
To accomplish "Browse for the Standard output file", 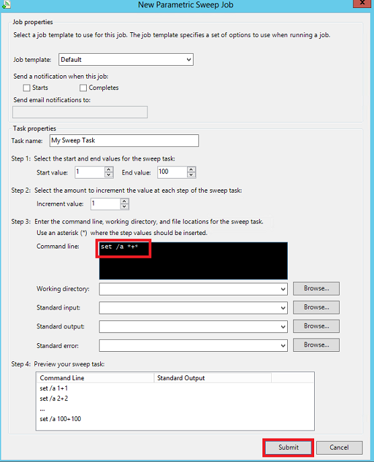I will (316, 326).
